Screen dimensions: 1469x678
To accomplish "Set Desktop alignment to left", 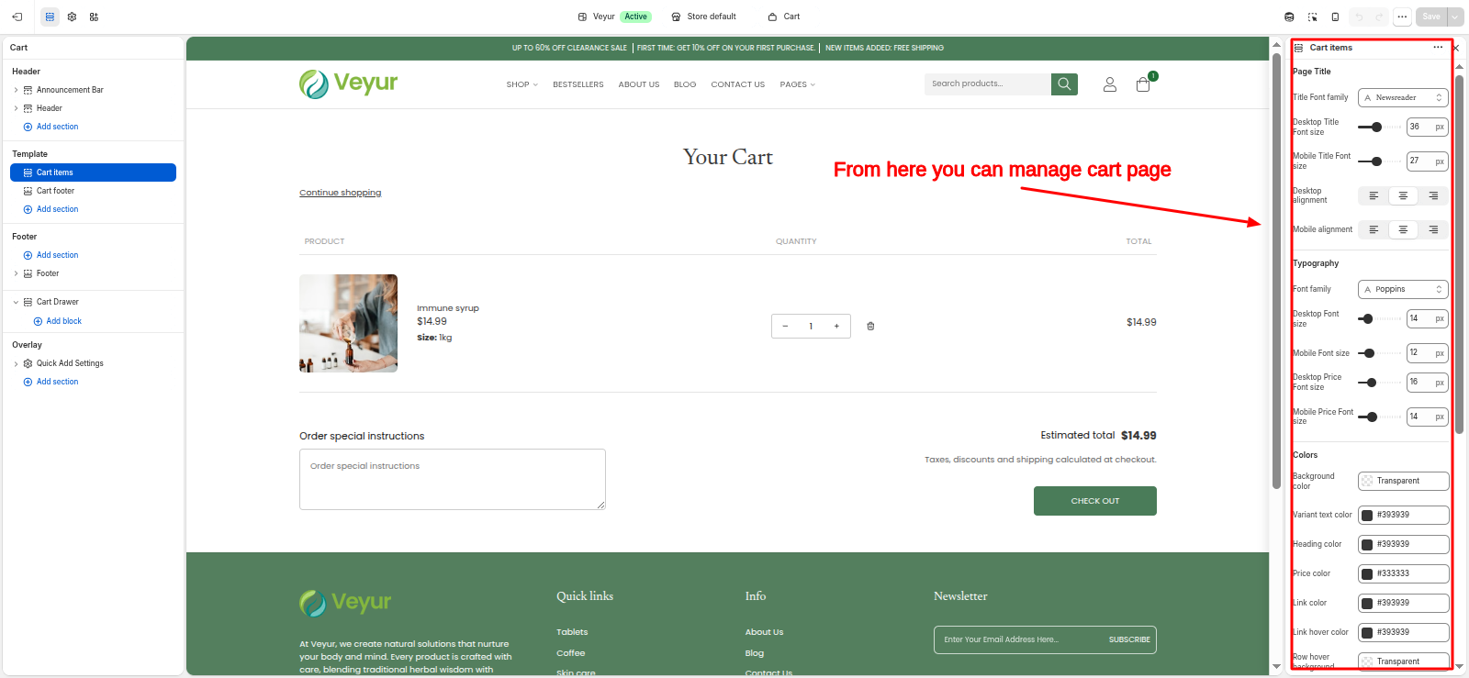I will pos(1374,195).
